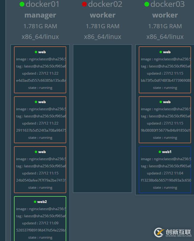Click container ID 2911637b5d524f3a708a98475
This screenshot has height=241, width=194.
pyautogui.click(x=41, y=130)
